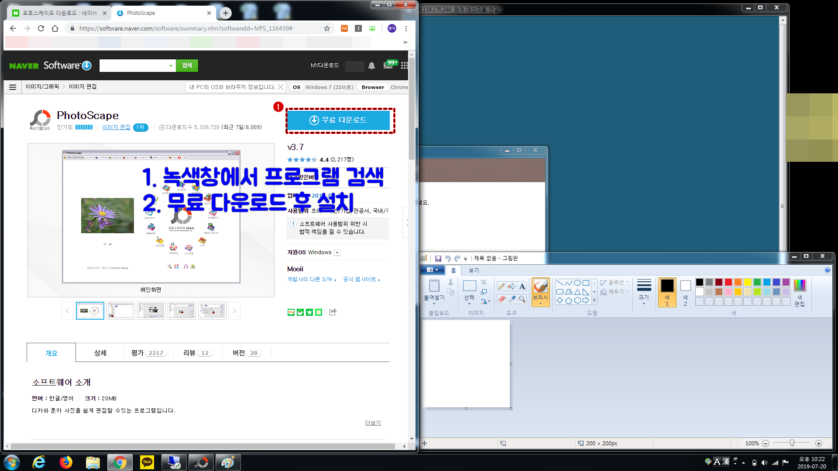Viewport: 838px width, 471px height.
Task: Select the second screenshot thumbnail of PhotoScape
Action: point(120,311)
